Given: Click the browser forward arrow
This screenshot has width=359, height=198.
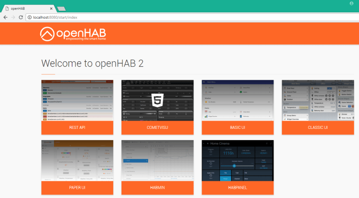Looking at the screenshot, I should coord(13,17).
